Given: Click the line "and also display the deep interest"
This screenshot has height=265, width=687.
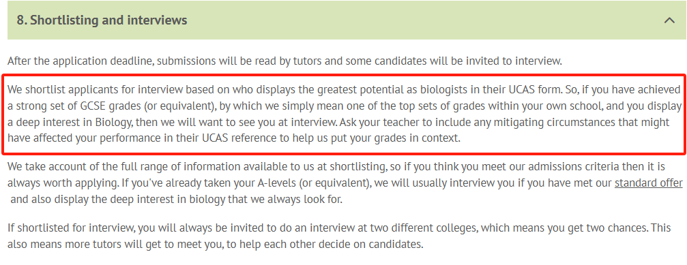Looking at the screenshot, I should (176, 200).
